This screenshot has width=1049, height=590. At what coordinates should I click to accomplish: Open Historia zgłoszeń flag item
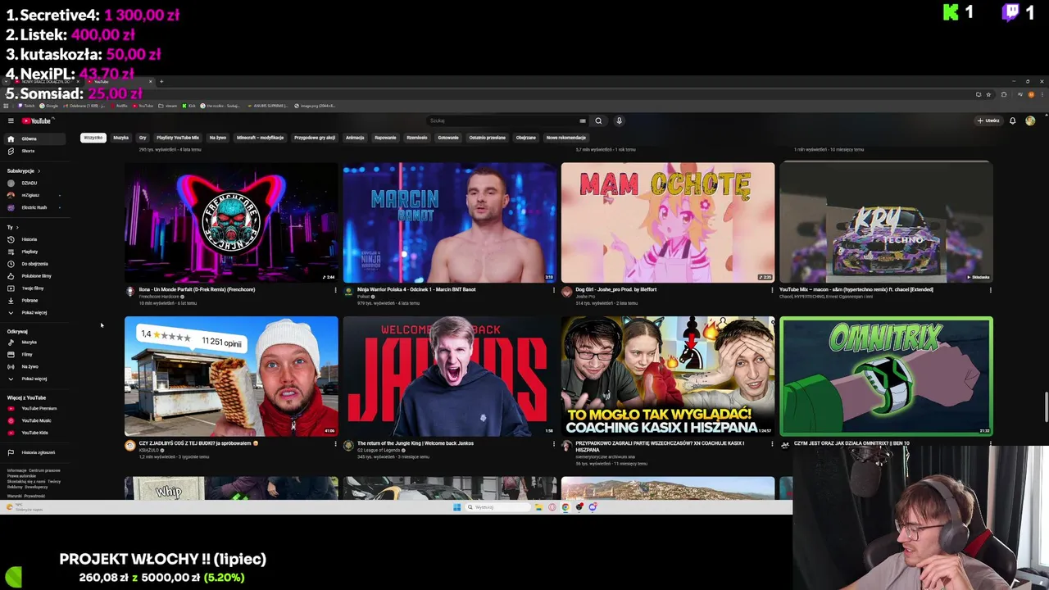[35, 452]
